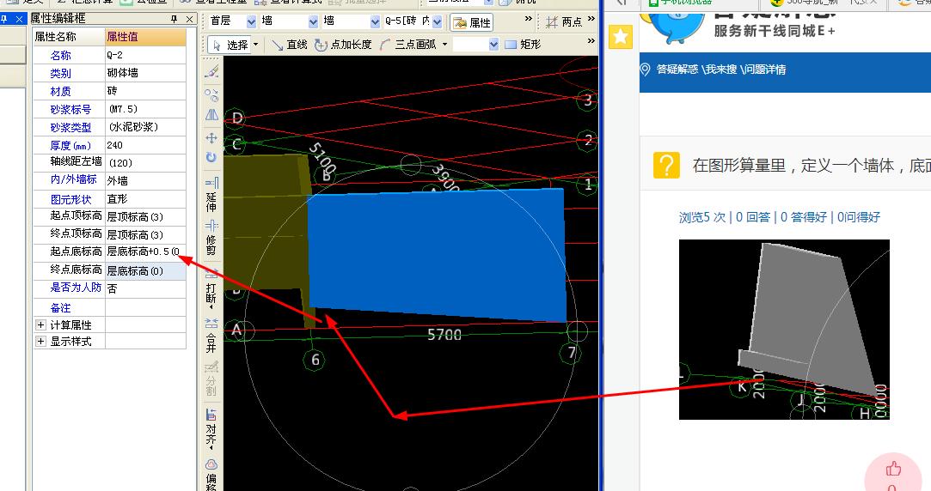Select the 矩形 rectangle tool

click(x=523, y=45)
